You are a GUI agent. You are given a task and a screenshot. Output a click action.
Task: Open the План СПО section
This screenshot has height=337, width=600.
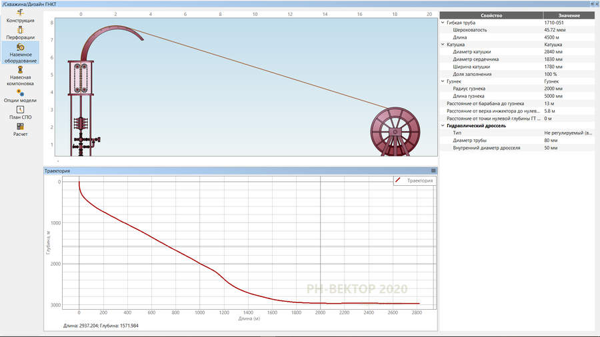coord(20,113)
